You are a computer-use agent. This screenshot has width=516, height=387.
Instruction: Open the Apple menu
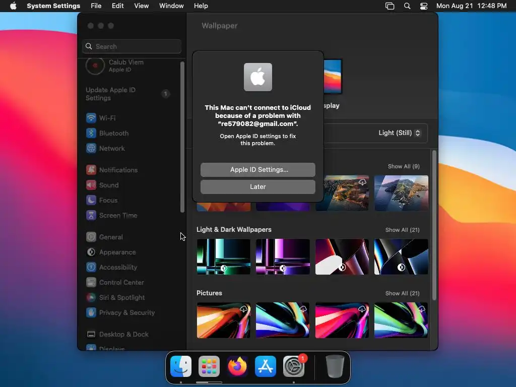pos(13,6)
